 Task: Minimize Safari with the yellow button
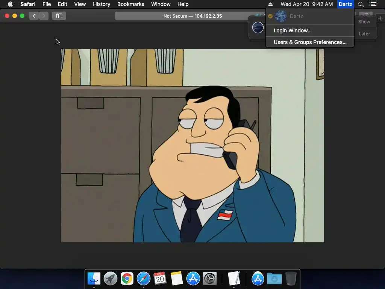(15, 16)
